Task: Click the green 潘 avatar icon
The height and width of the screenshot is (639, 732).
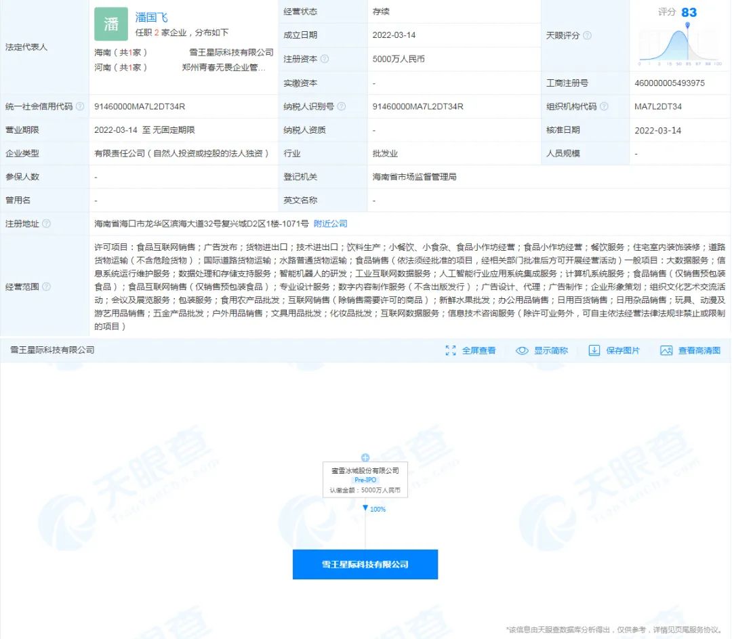Action: tap(111, 24)
